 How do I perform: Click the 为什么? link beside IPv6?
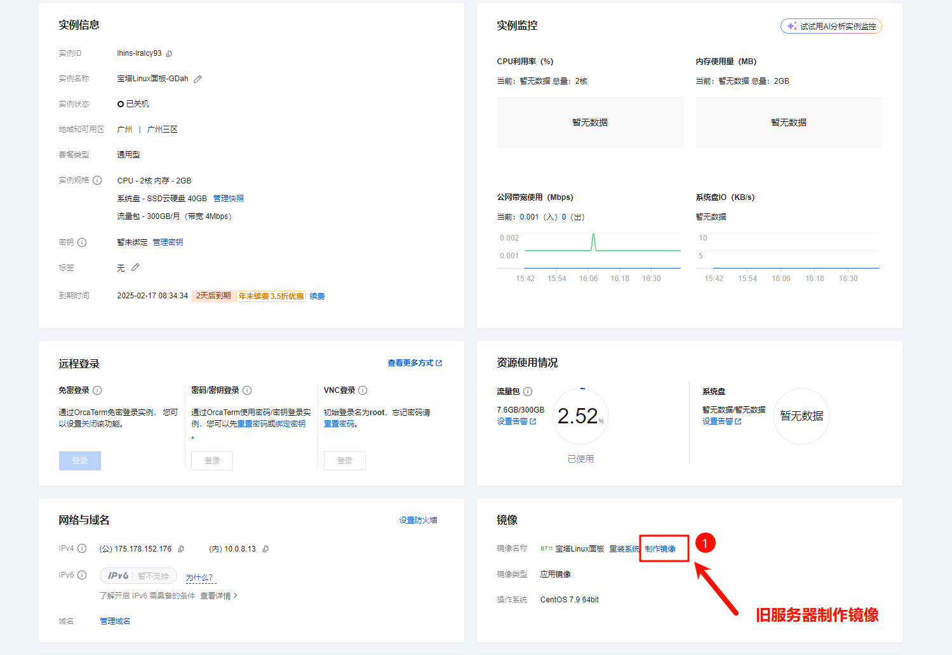[199, 578]
